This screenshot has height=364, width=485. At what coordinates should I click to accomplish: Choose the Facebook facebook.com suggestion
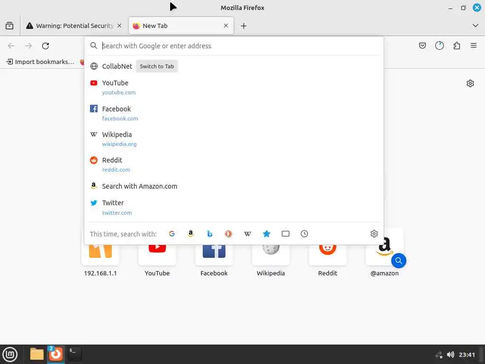[234, 113]
